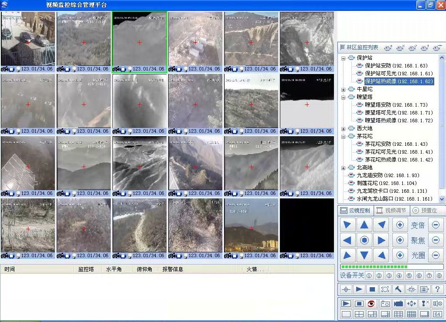Start recording with the video camera icon
The width and height of the screenshot is (446, 322).
pyautogui.click(x=398, y=304)
